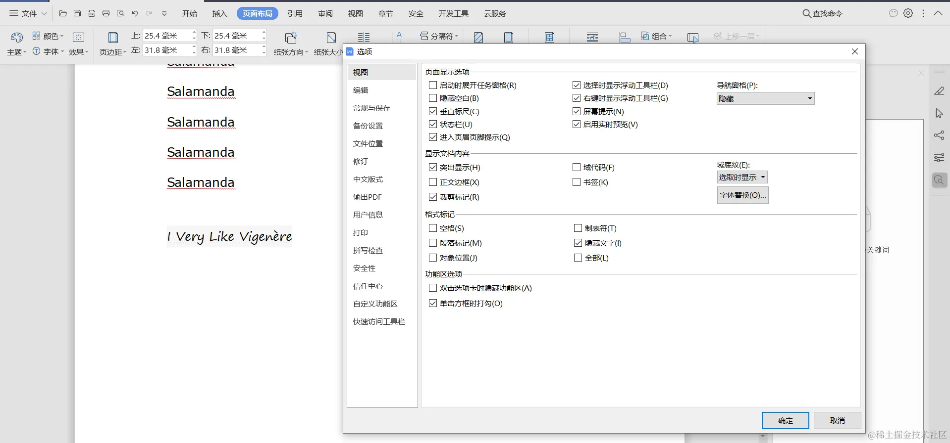Click the search icon in right sidebar
Viewport: 950px width, 443px height.
pos(939,180)
